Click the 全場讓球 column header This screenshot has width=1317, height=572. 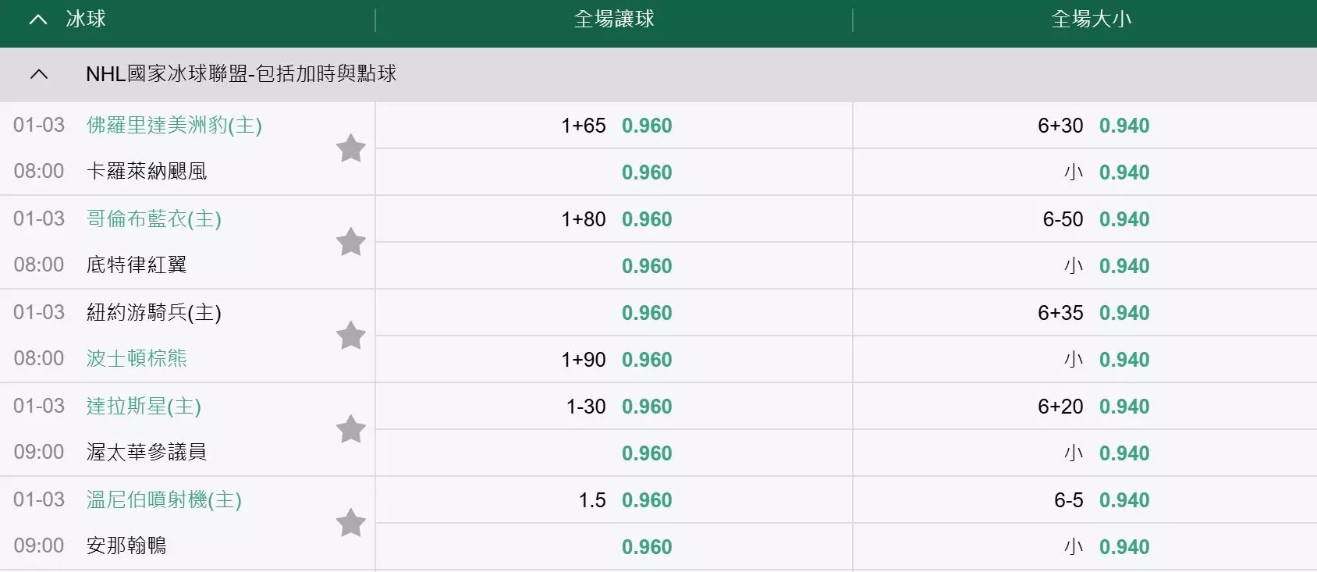pyautogui.click(x=614, y=20)
